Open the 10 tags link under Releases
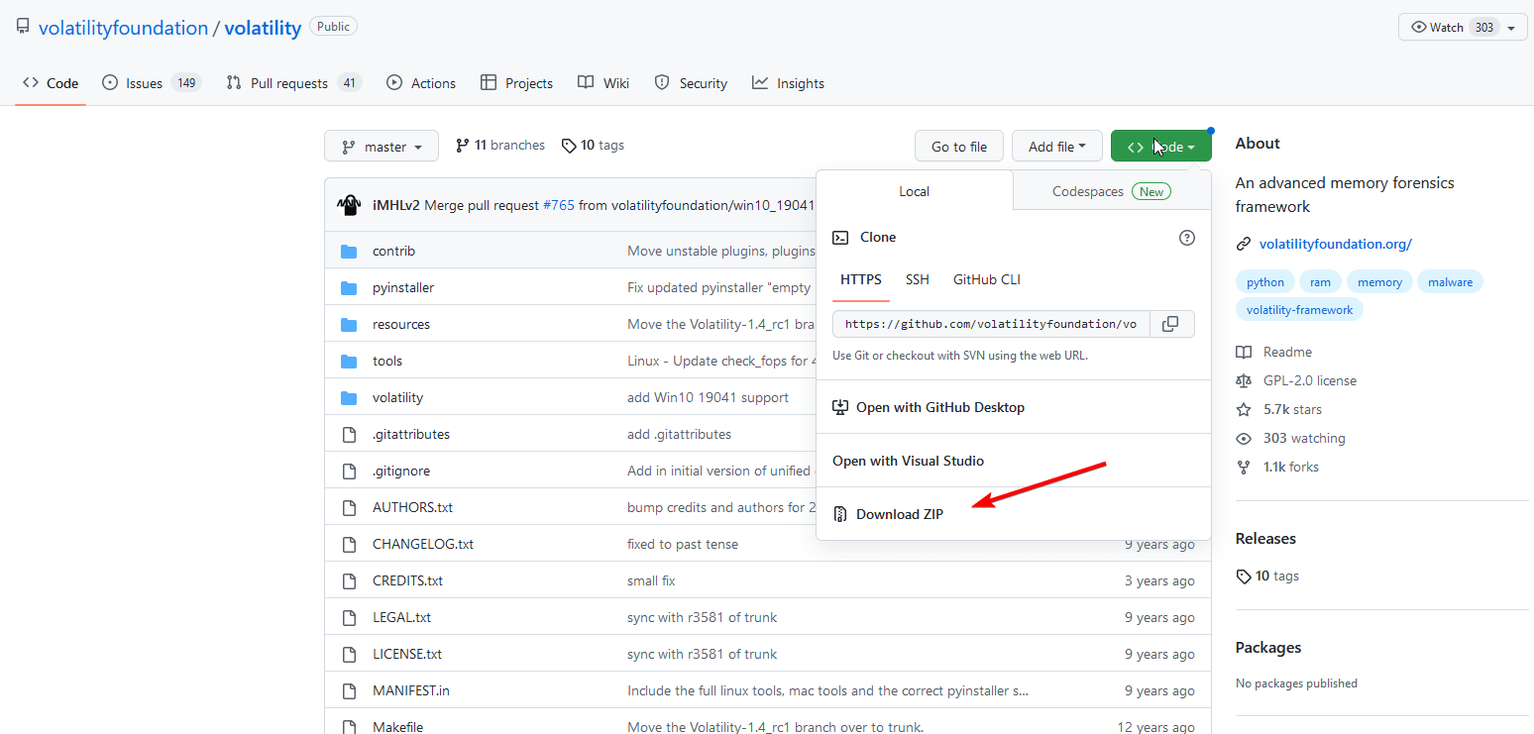The image size is (1534, 734). coord(1267,576)
